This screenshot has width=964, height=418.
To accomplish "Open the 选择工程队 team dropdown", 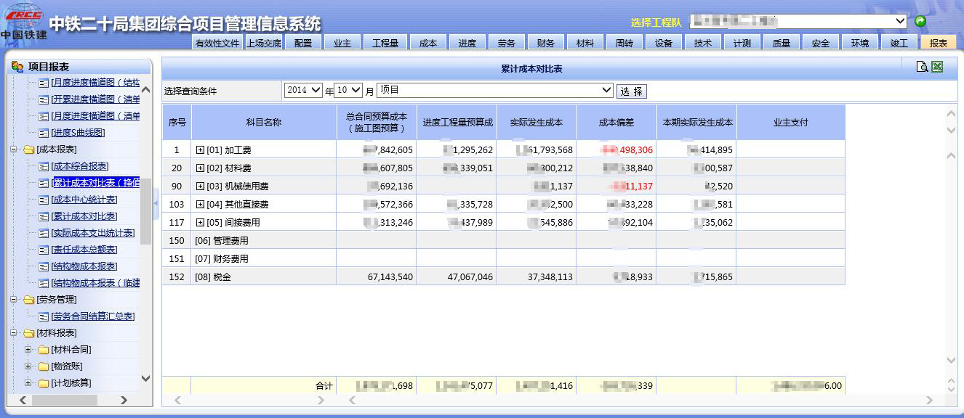I will pyautogui.click(x=797, y=22).
